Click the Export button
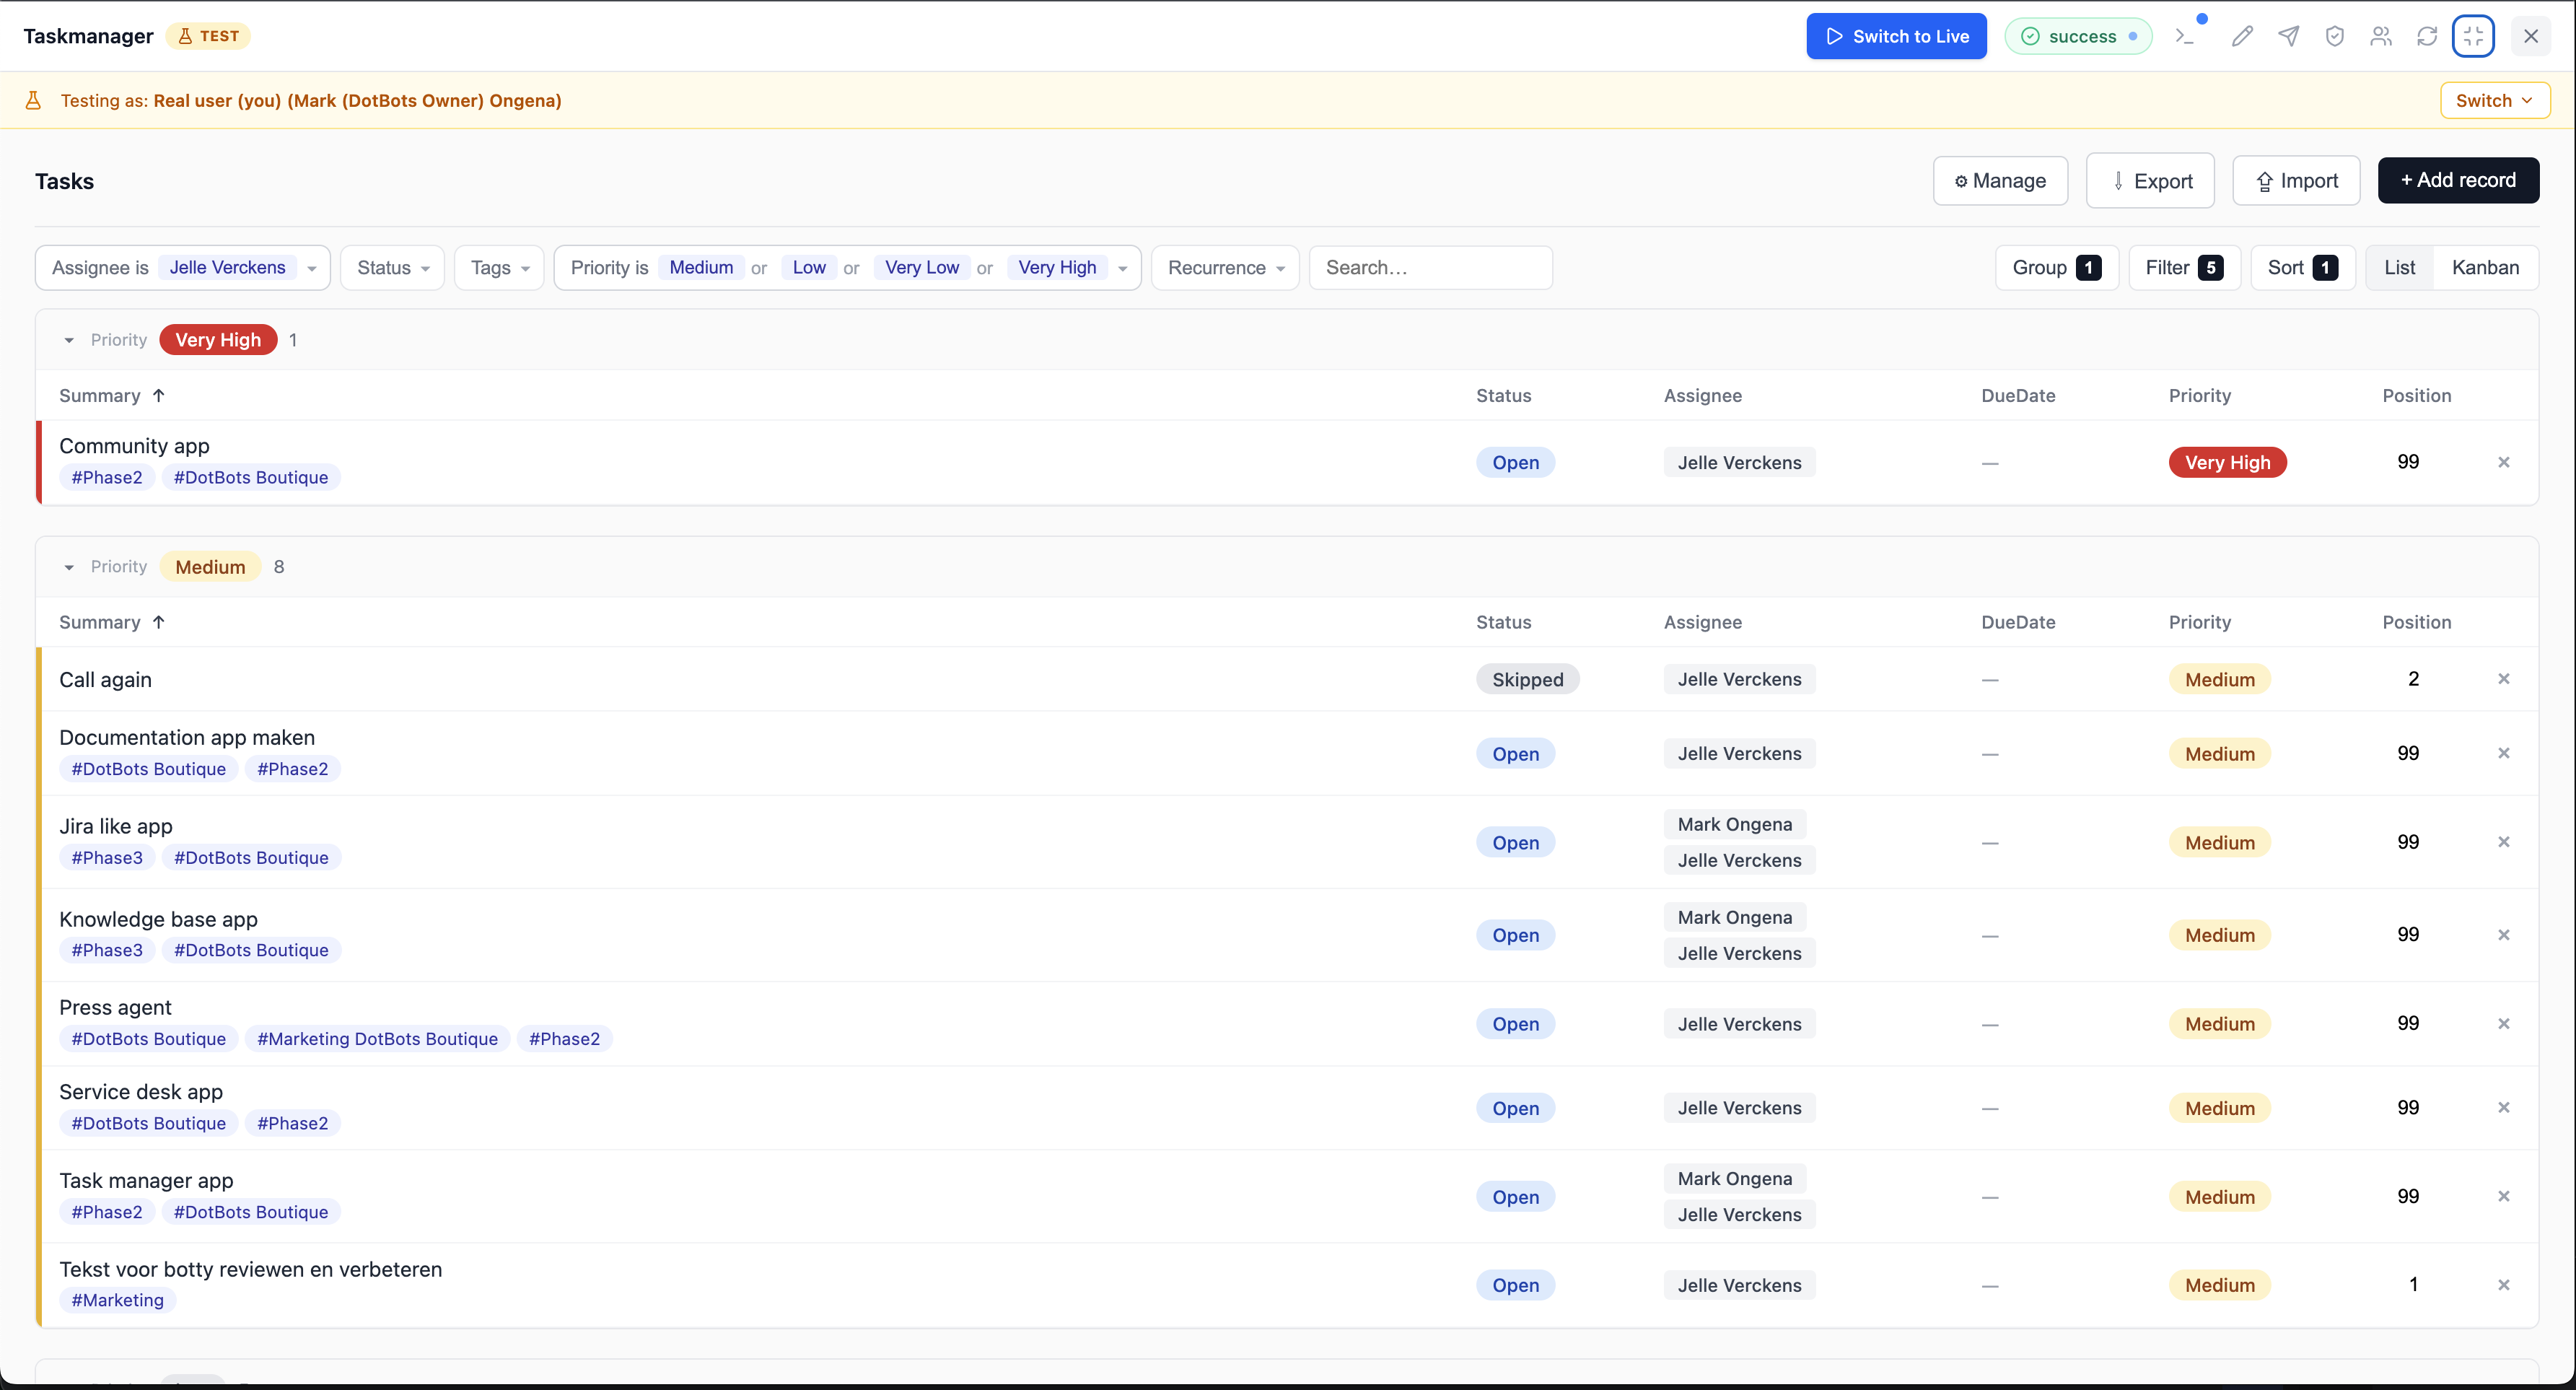This screenshot has width=2576, height=1390. [2150, 181]
